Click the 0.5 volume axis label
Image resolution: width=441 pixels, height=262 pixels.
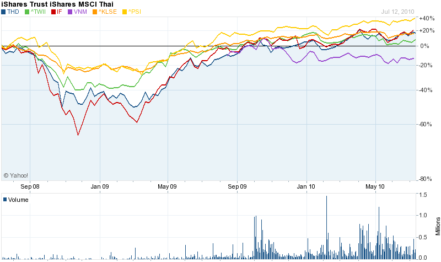[x=423, y=237]
